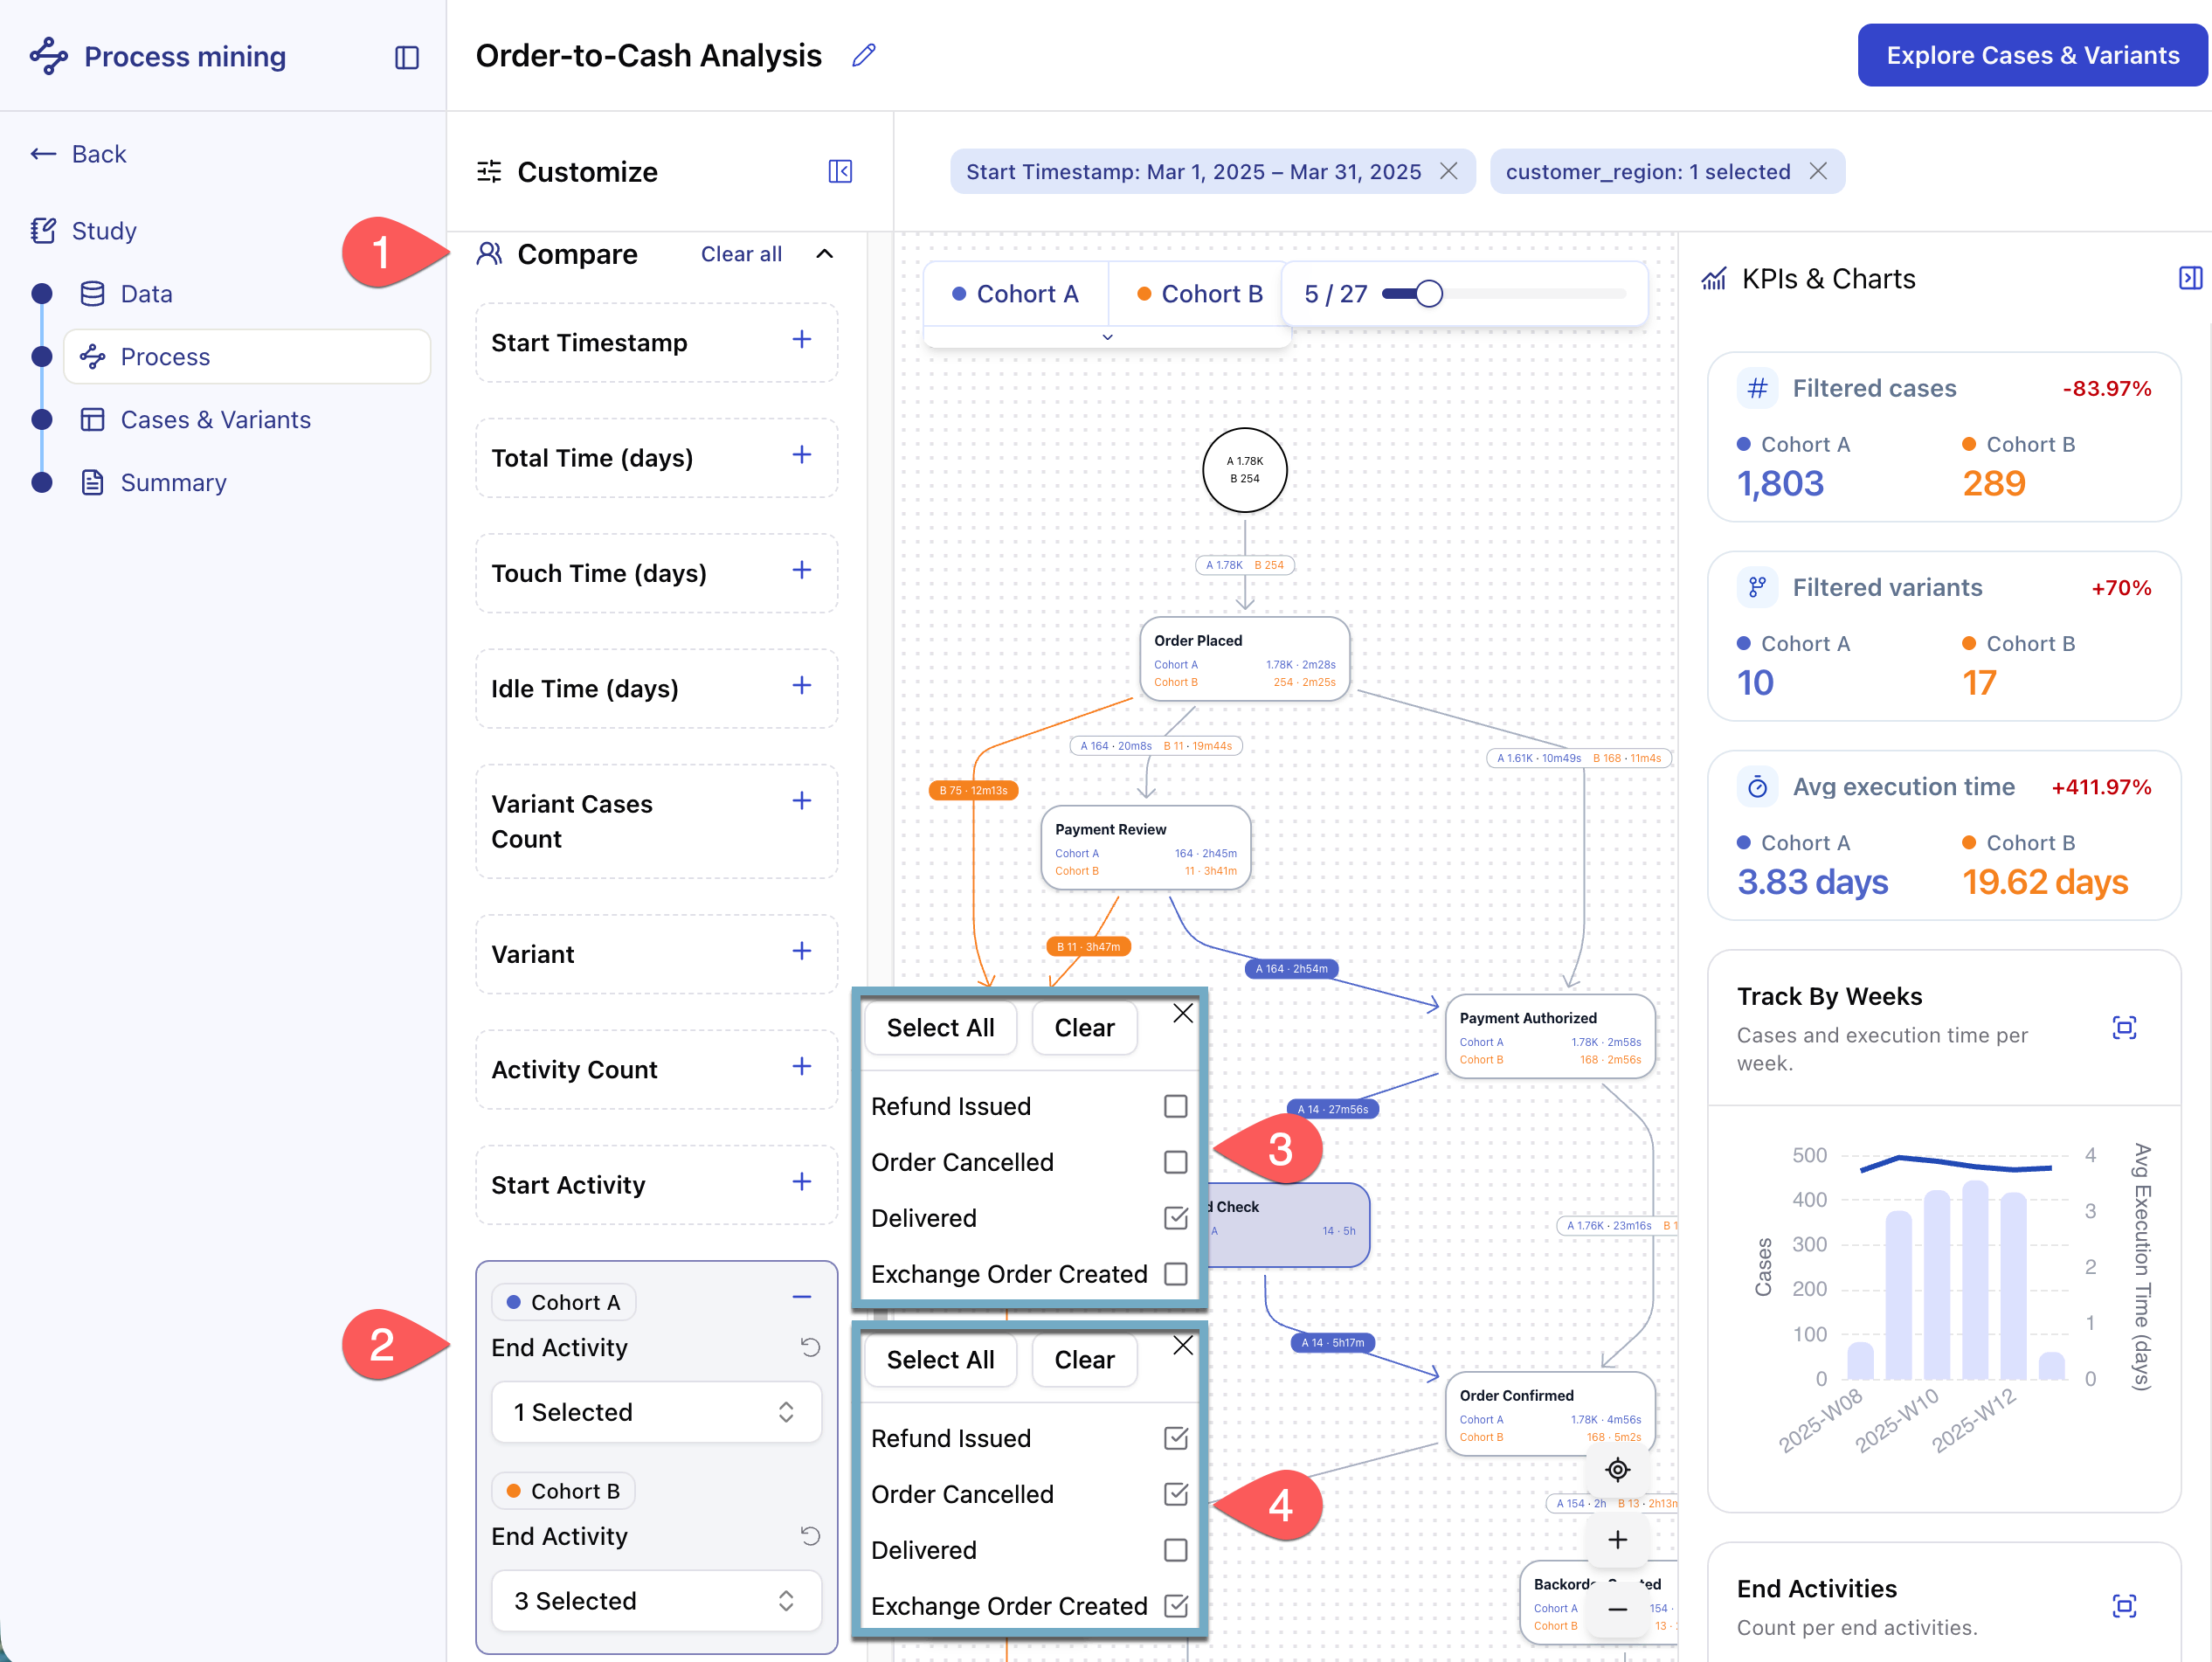Open Cases & Variants in sidebar
The image size is (2212, 1662).
coord(215,420)
